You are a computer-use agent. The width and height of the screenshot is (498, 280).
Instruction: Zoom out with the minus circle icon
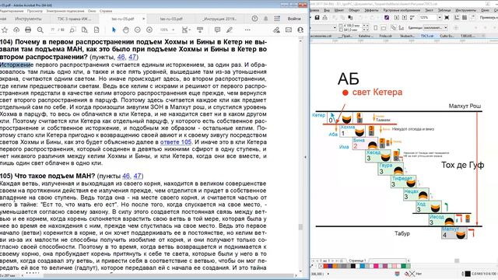138,30
